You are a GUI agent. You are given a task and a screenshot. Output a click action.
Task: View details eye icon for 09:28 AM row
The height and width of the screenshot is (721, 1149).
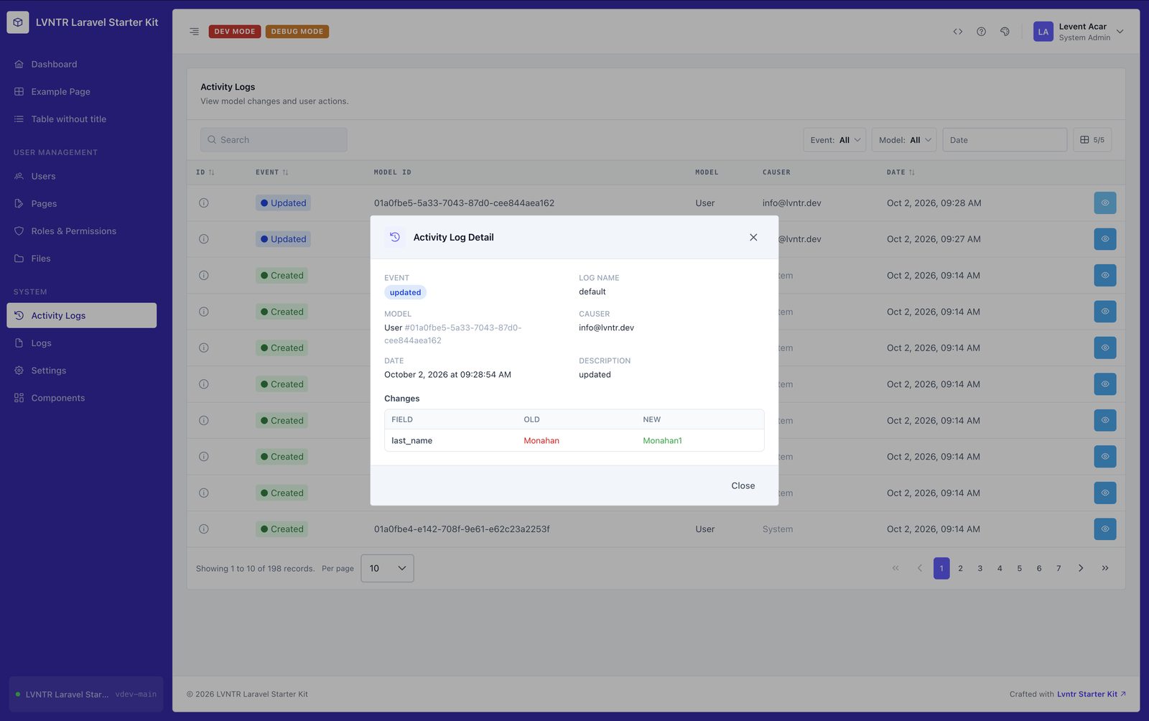click(x=1104, y=203)
